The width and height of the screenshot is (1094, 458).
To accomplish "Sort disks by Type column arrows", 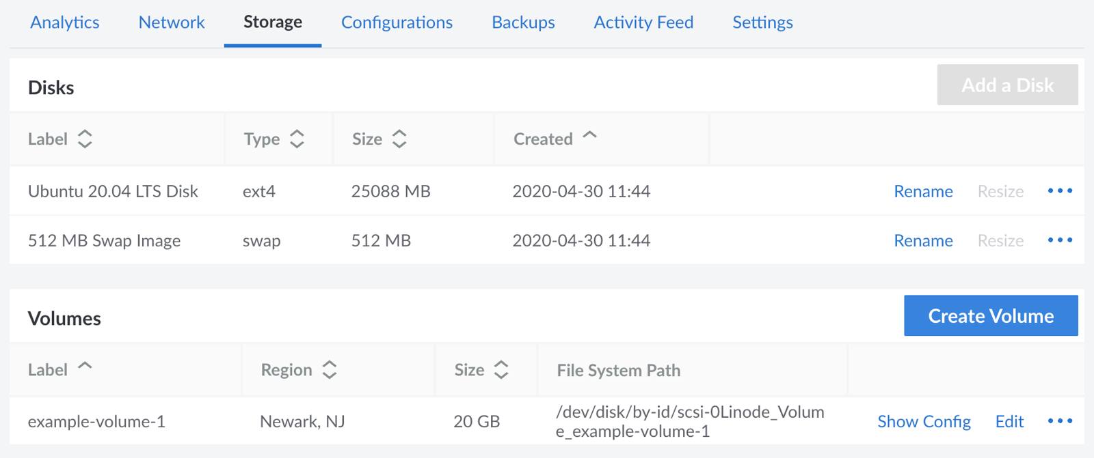I will click(297, 139).
